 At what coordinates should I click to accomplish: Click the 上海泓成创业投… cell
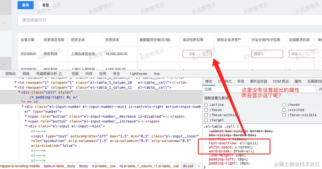[85, 54]
